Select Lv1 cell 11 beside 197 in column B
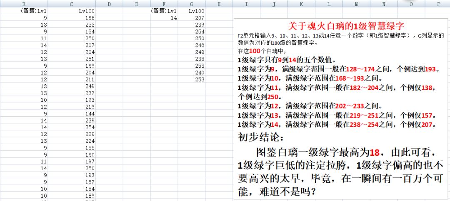 coord(24,162)
